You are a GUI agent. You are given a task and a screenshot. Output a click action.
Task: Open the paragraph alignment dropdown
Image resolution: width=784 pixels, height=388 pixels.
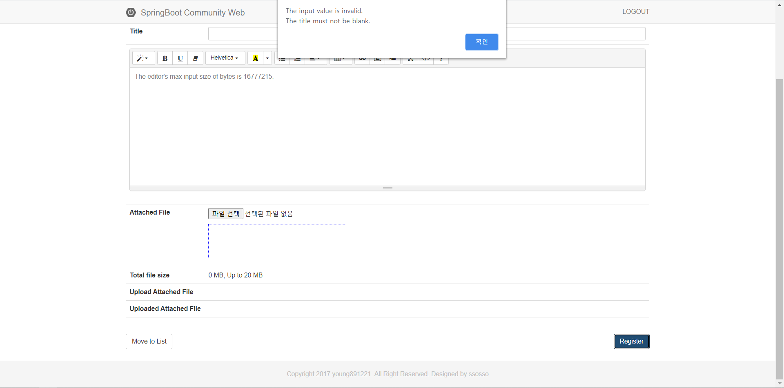point(315,60)
